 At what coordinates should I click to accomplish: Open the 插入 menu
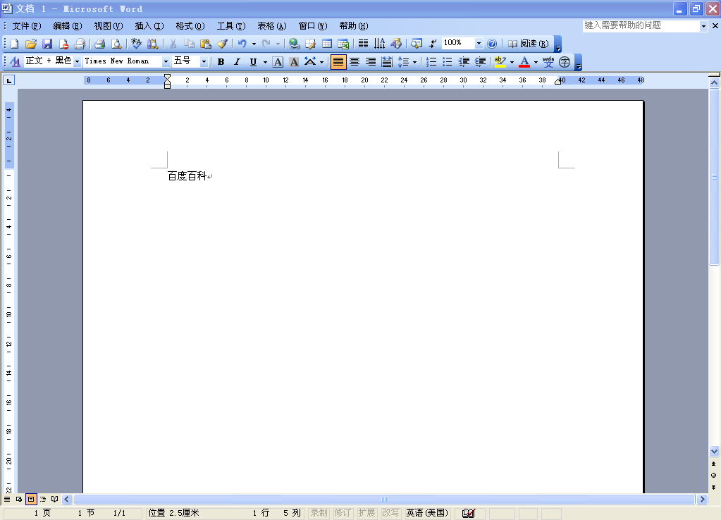pyautogui.click(x=149, y=26)
